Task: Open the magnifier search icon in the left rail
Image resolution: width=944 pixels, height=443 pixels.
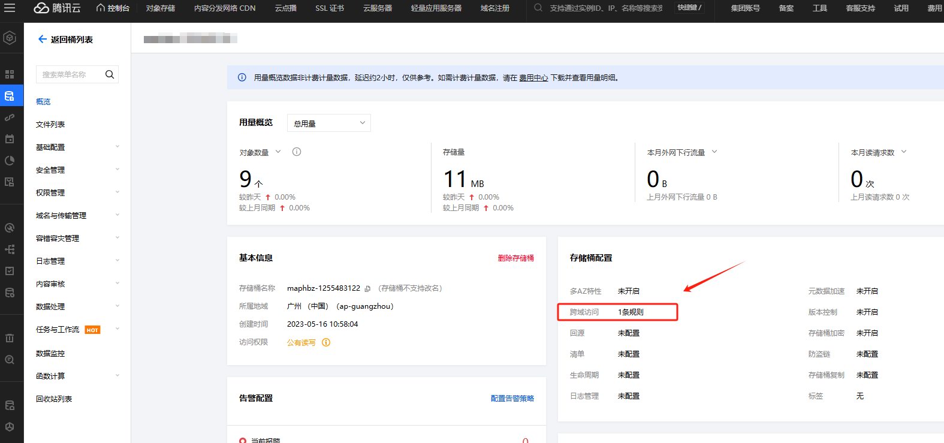Action: 10,360
